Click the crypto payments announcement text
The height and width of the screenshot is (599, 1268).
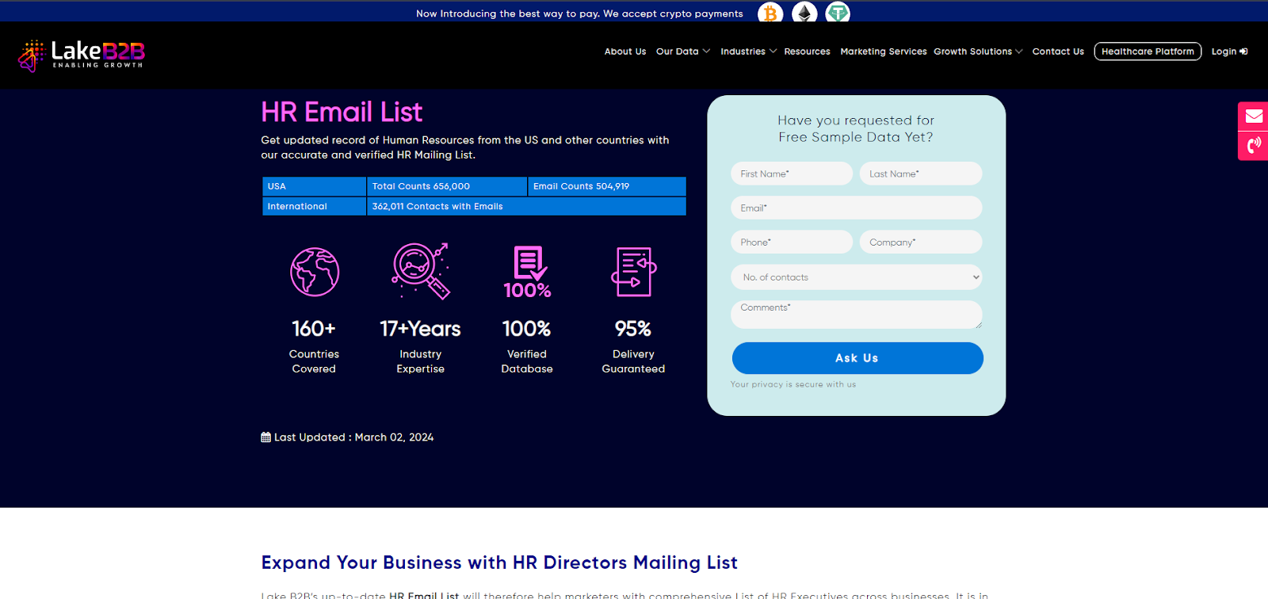(579, 13)
